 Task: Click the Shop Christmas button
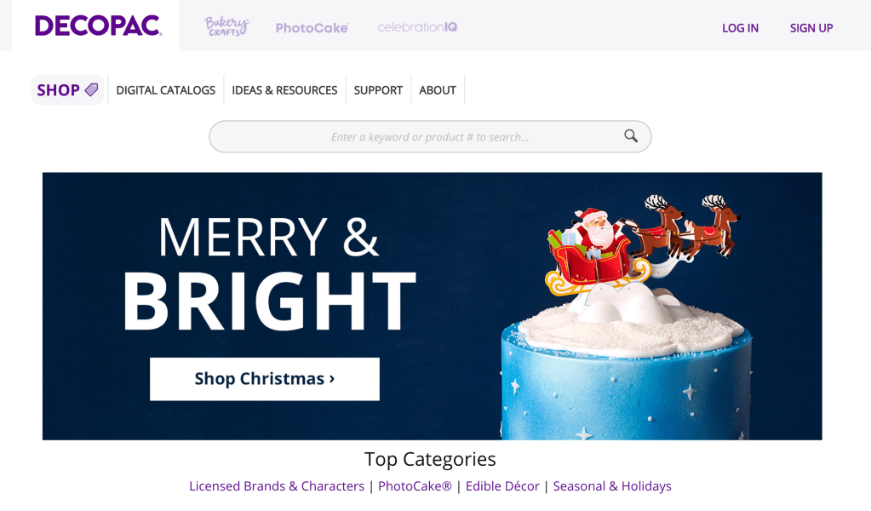265,379
